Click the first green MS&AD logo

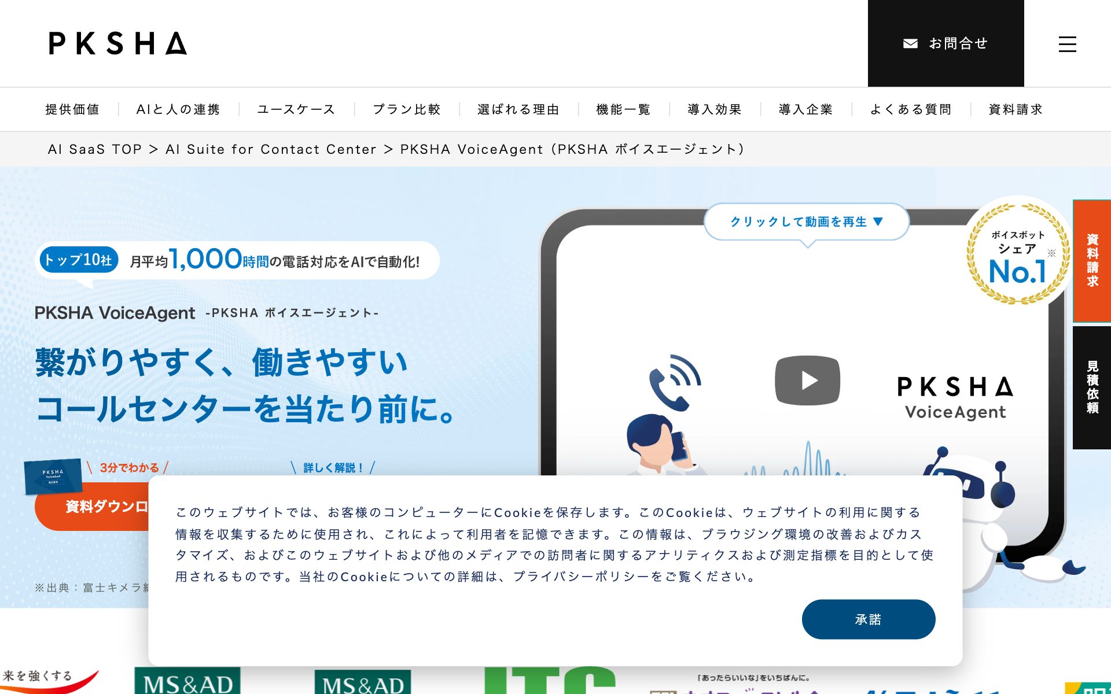point(187,681)
